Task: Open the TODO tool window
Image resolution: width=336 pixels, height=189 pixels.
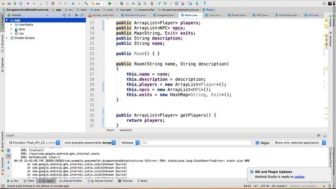Action: click(x=29, y=181)
